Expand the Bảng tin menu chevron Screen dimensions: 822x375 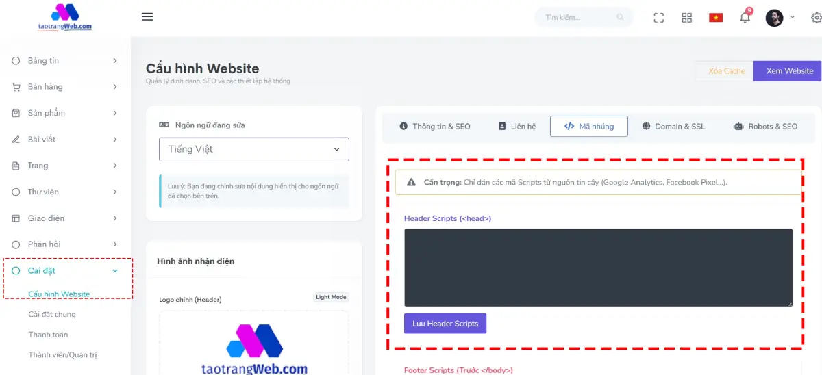pos(115,61)
